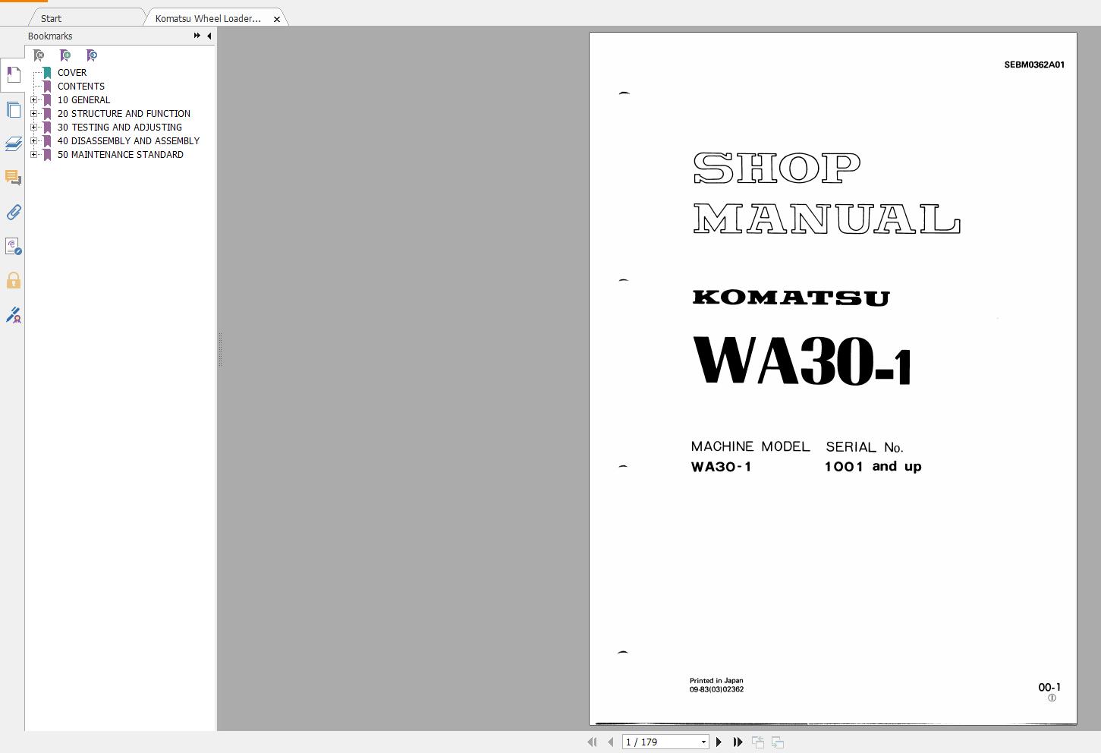This screenshot has height=753, width=1101.
Task: Open the digital signature pen panel
Action: tap(13, 314)
